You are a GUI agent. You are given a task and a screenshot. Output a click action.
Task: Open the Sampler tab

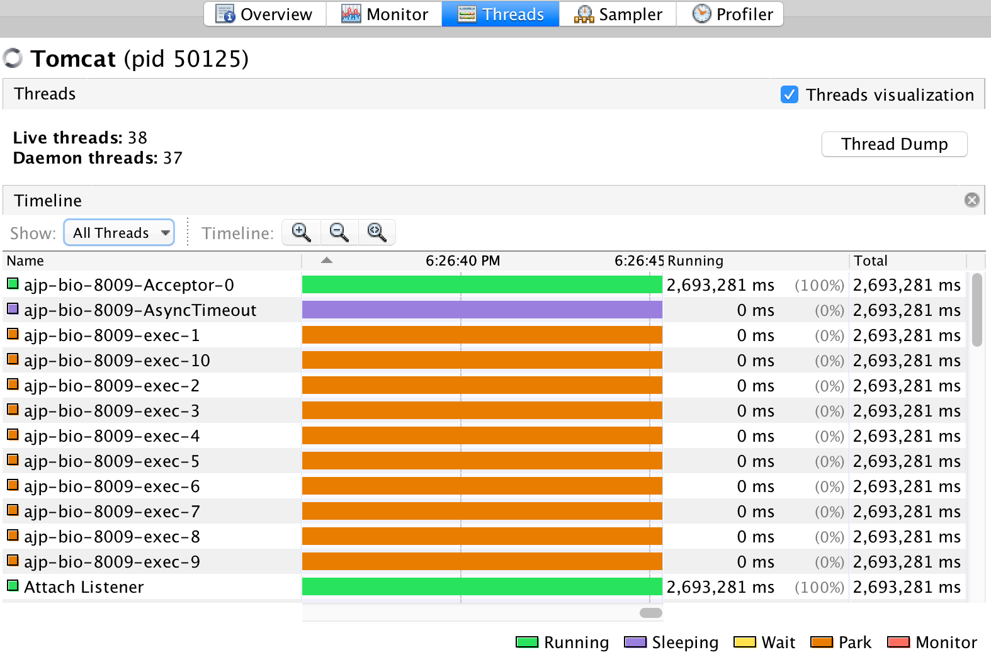(x=618, y=14)
